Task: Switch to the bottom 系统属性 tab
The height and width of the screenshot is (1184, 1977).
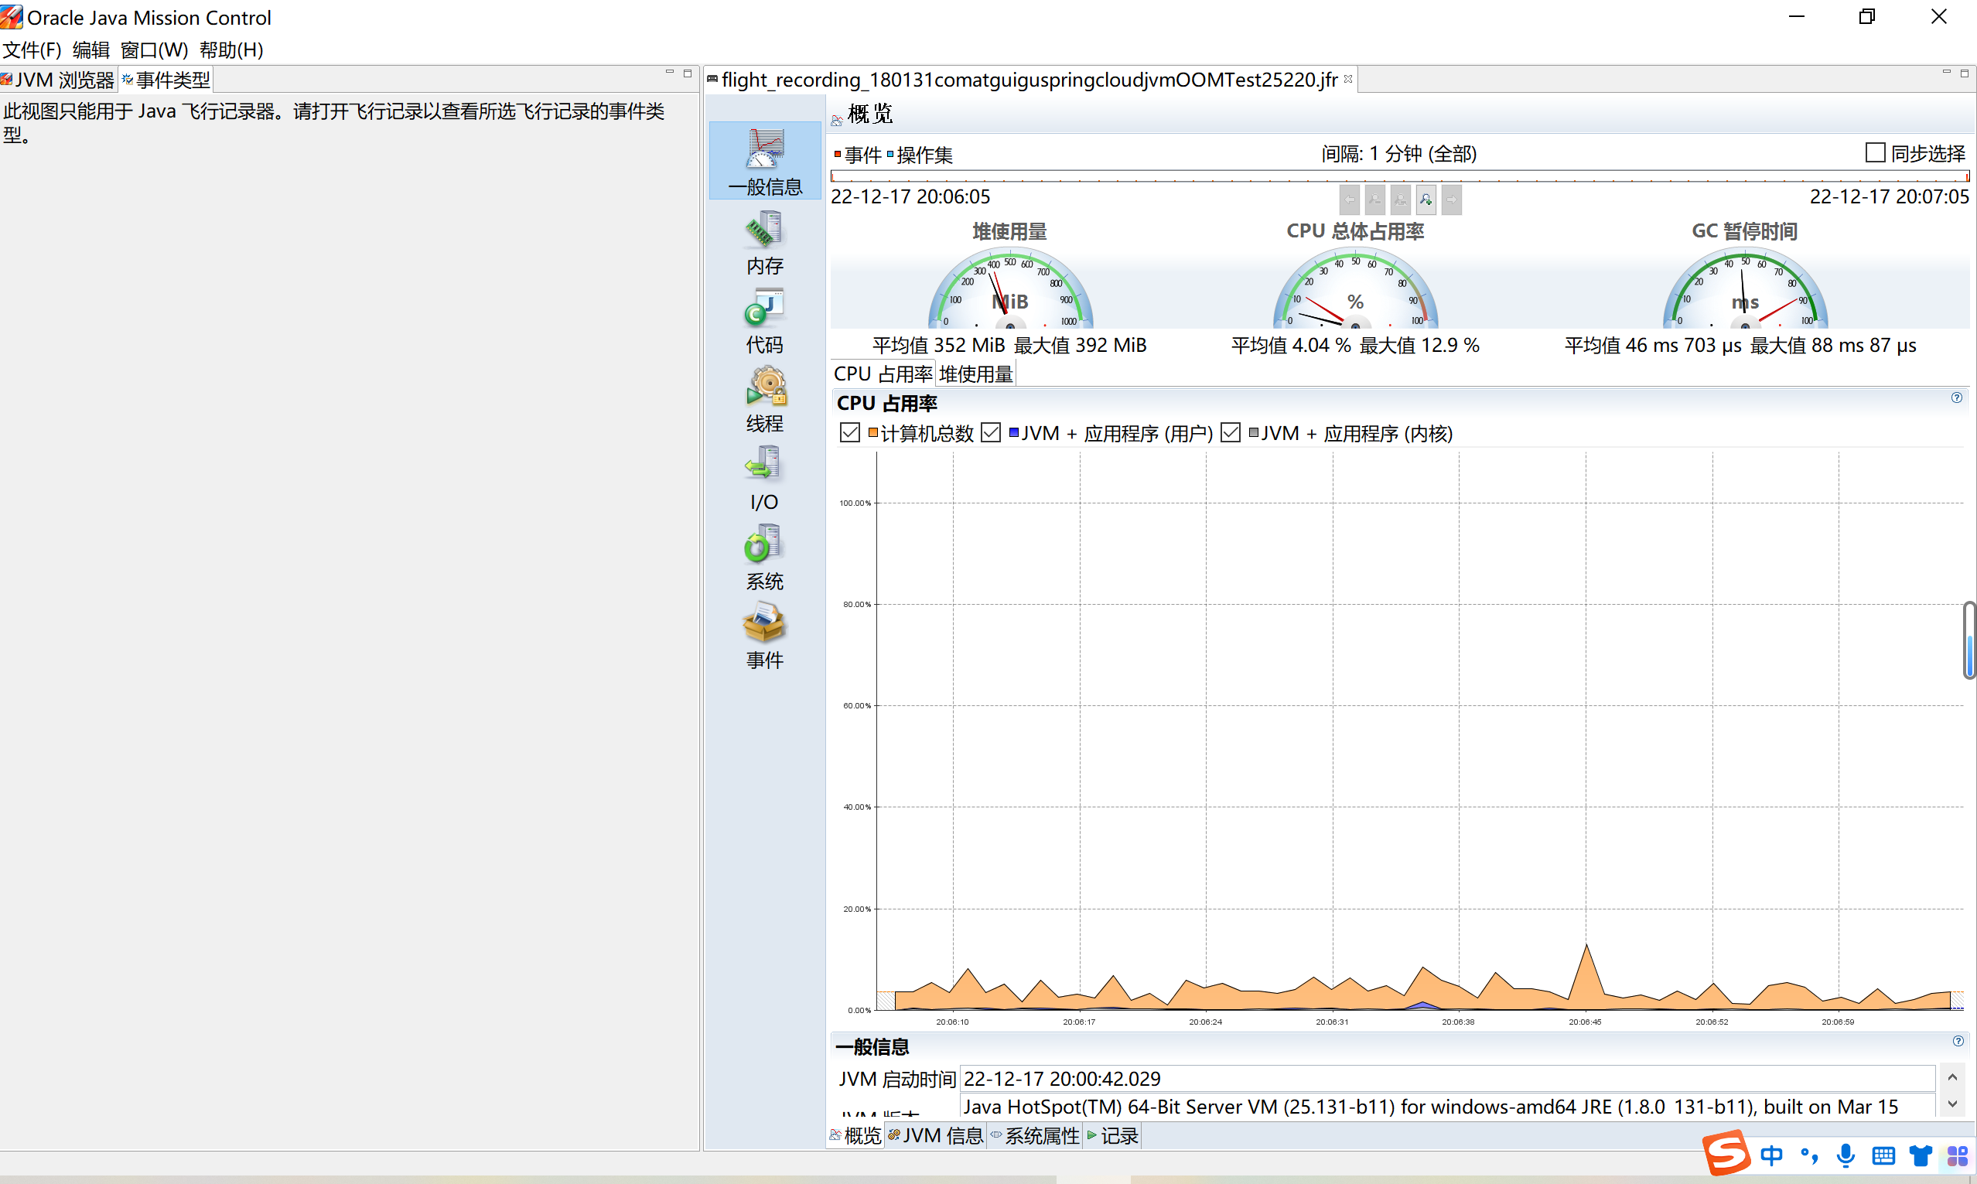Action: (x=1035, y=1135)
